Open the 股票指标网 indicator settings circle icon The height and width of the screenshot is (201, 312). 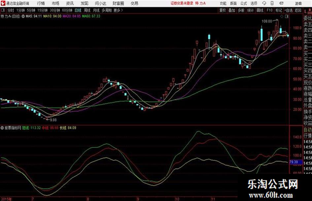coord(2,128)
